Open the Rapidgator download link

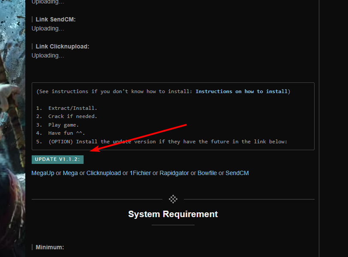(x=174, y=173)
